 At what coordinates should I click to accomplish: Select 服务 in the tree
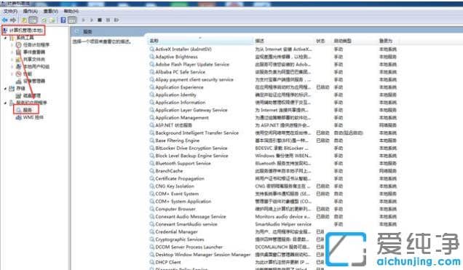[27, 110]
